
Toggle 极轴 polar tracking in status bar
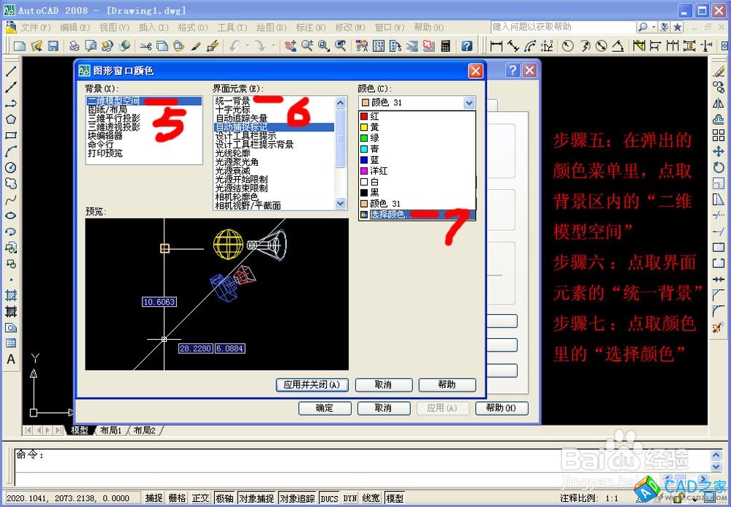tap(224, 498)
